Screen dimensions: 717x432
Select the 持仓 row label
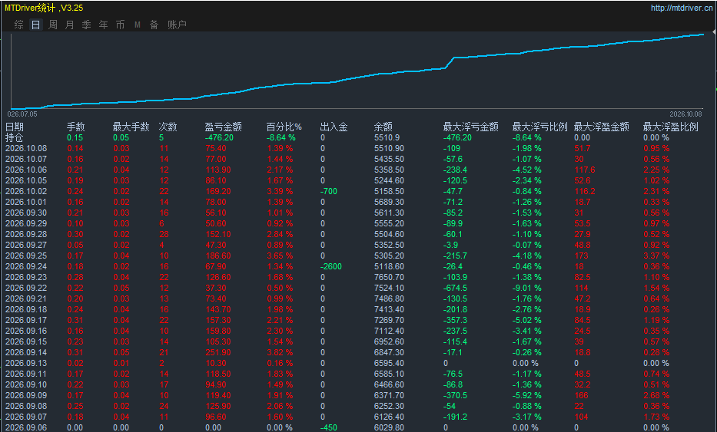click(x=14, y=137)
